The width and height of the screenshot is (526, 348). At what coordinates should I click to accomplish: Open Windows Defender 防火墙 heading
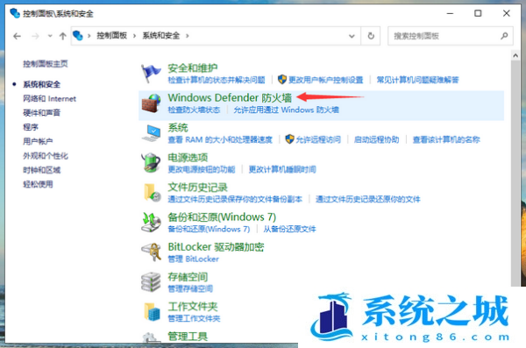(230, 97)
